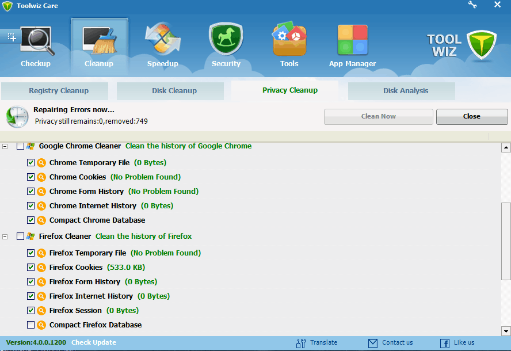Click the 'Version:4.0.0.1200' status text
Screen dimensions: 511x351
point(36,342)
